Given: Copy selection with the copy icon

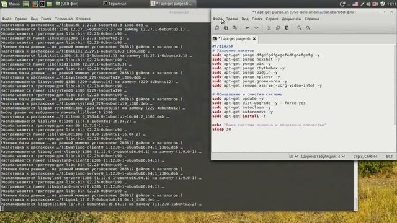Looking at the screenshot, I should click(278, 28).
